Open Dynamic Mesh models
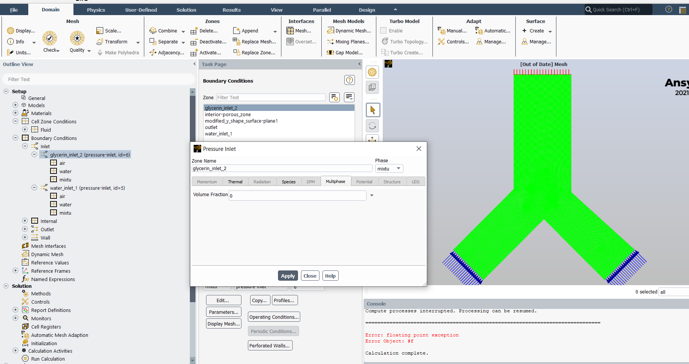The image size is (689, 364). 349,31
